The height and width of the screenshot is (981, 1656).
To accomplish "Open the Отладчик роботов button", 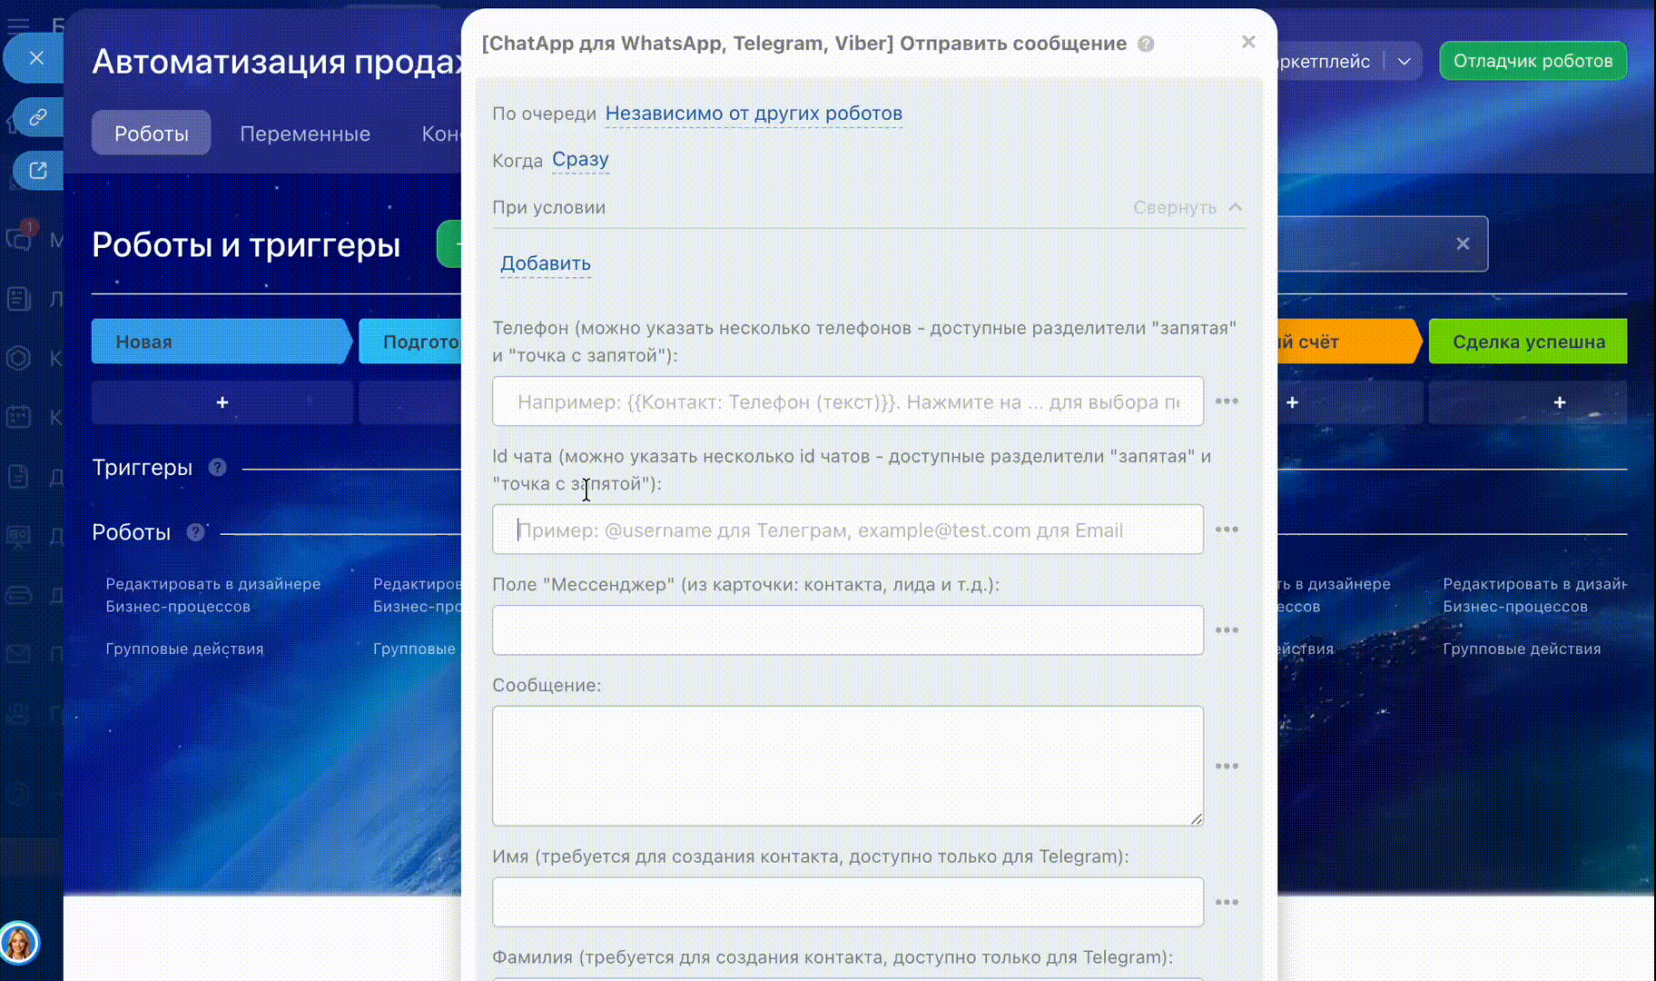I will (1533, 61).
